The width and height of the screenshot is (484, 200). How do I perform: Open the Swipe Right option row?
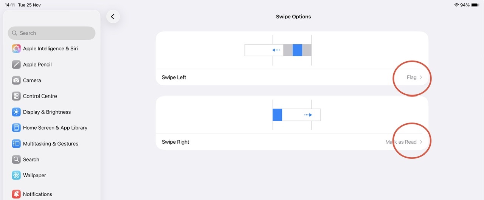(265, 142)
